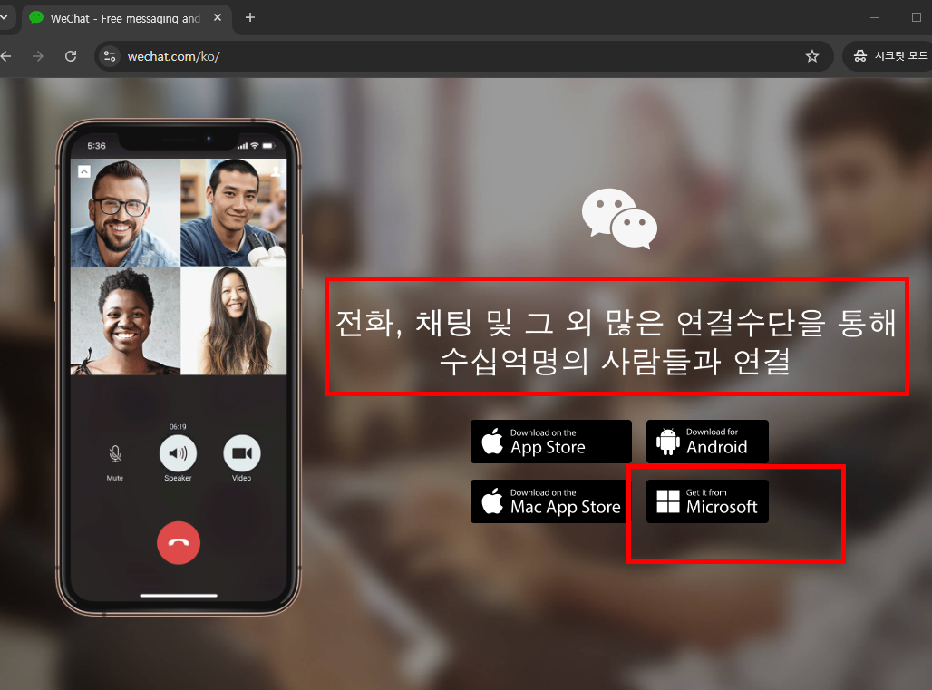Bookmark this page with the star icon
This screenshot has height=690, width=932.
812,56
